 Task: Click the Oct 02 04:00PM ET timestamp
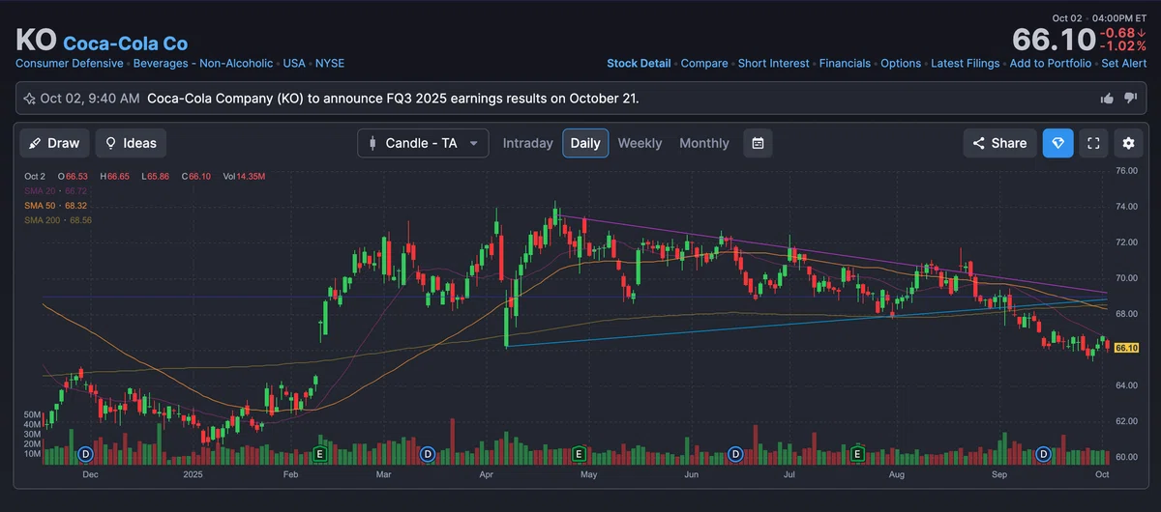pos(1099,18)
